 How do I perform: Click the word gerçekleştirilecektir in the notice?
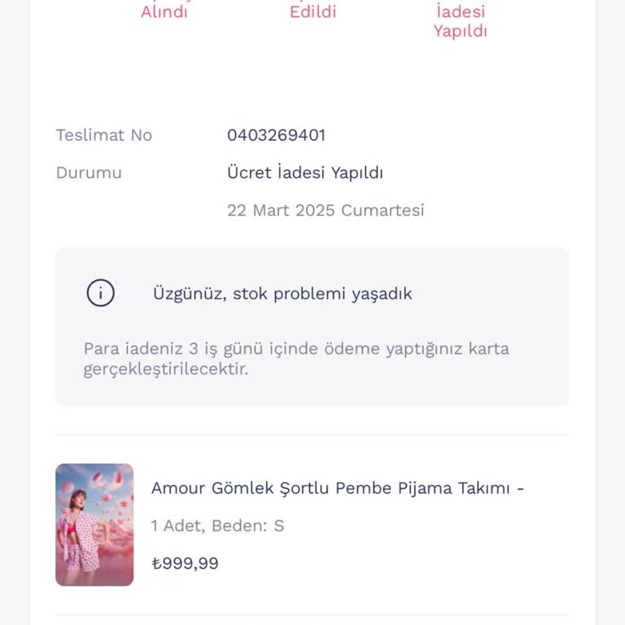[166, 369]
